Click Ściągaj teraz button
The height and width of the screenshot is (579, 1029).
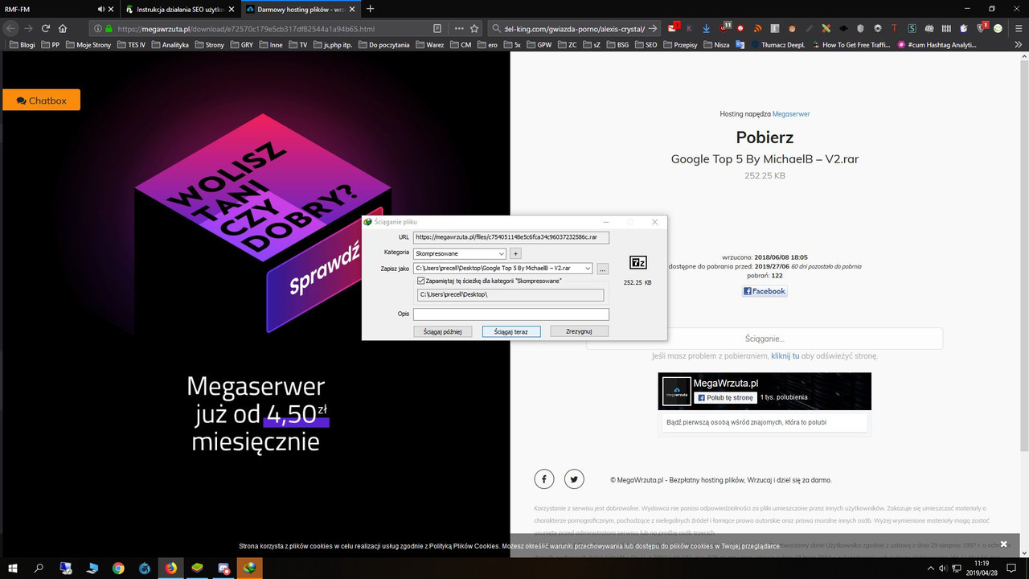coord(511,331)
